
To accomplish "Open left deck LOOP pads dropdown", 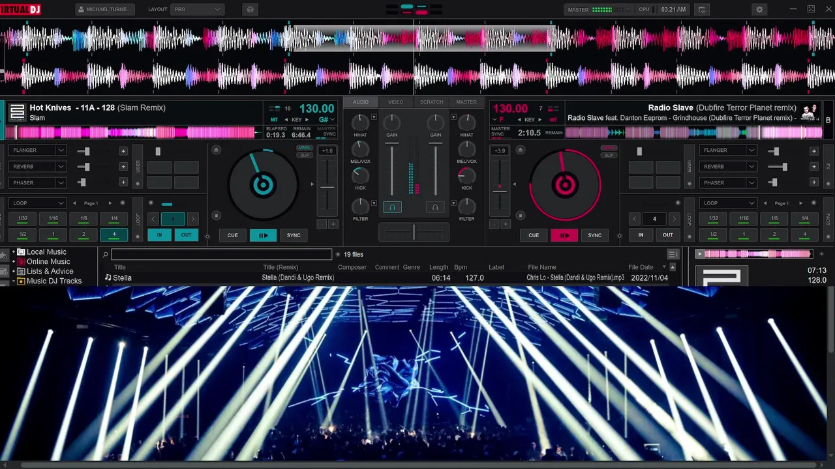I will pos(37,203).
